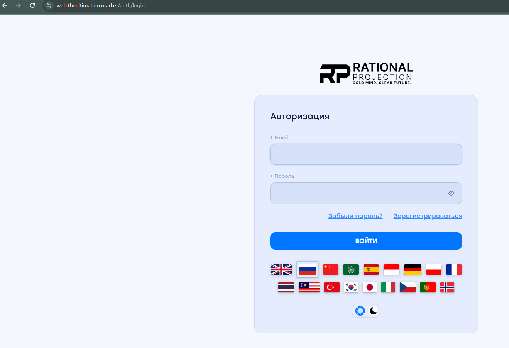This screenshot has height=348, width=509.
Task: Select the Japanese flag language
Action: click(370, 287)
